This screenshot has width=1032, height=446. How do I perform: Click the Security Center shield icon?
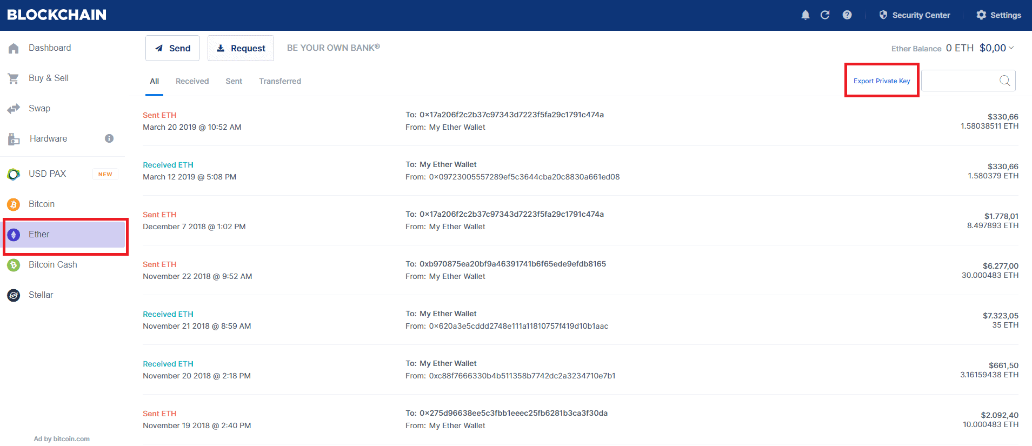(x=883, y=15)
